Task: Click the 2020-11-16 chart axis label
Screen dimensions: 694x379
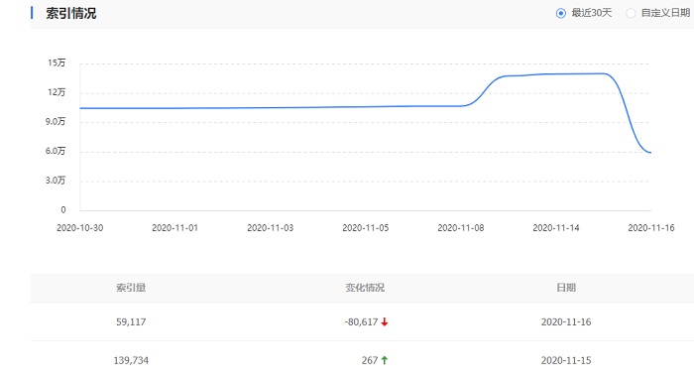Action: tap(651, 227)
